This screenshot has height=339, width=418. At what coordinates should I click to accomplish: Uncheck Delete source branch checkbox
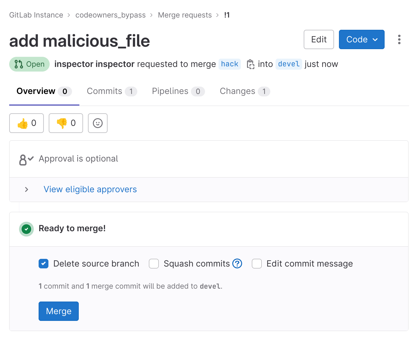point(44,263)
